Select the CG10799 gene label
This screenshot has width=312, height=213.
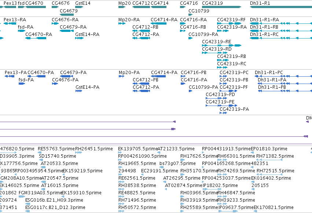[x=199, y=11]
